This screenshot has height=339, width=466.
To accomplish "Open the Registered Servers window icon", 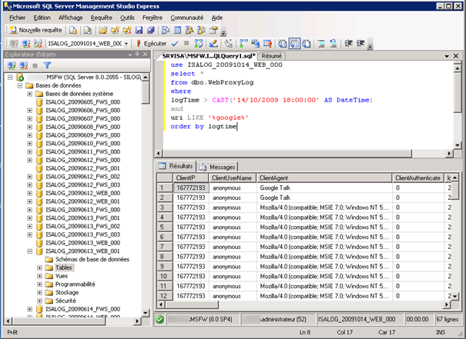I will (x=166, y=30).
